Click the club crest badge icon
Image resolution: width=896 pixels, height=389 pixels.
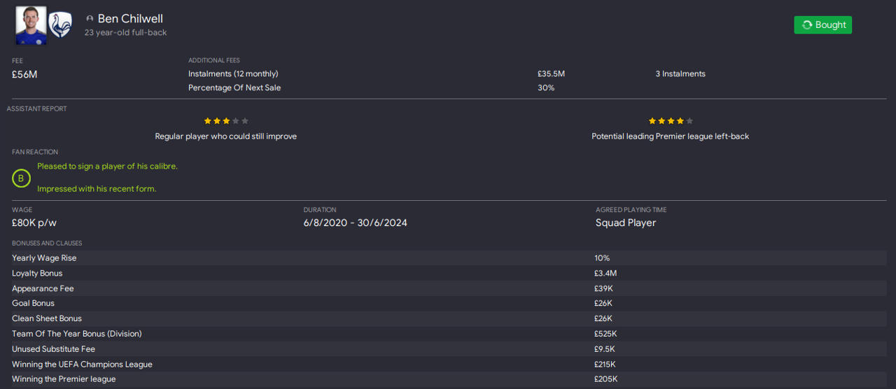[x=60, y=25]
